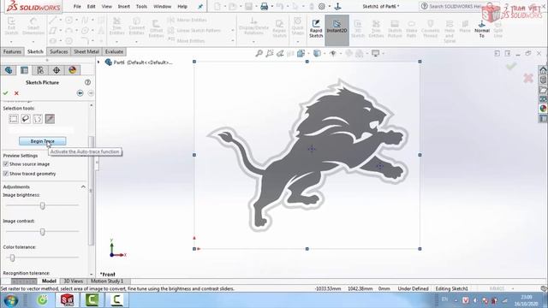Open Quick Snaps dropdown arrow
This screenshot has height=308, width=548.
point(298,42)
